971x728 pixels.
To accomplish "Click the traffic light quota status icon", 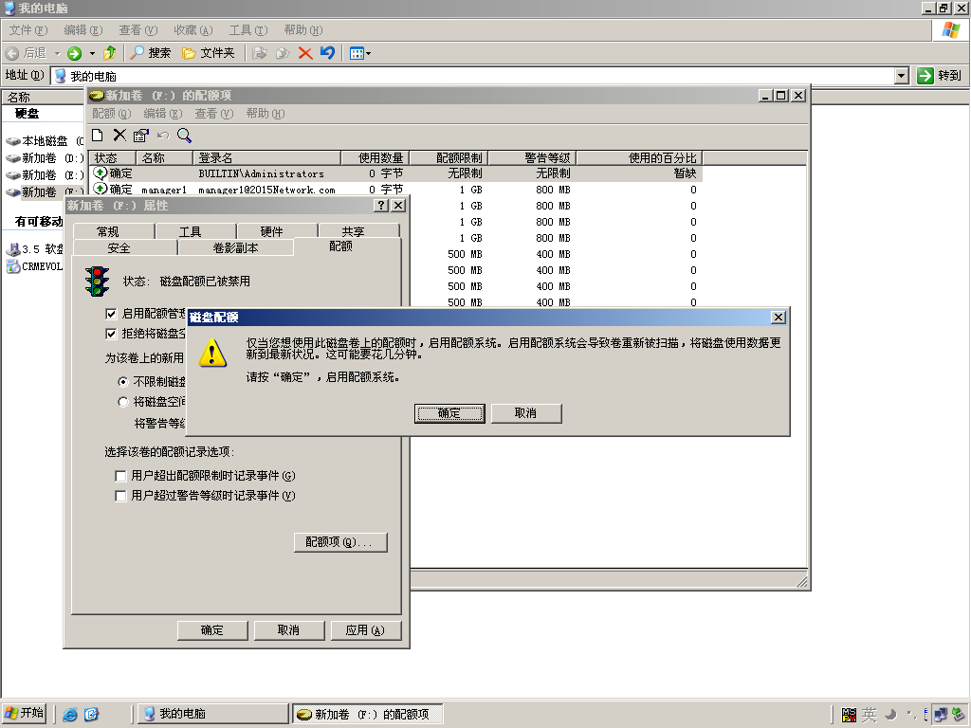I will tap(97, 281).
